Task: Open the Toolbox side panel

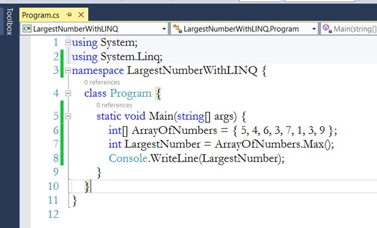Action: [x=9, y=21]
